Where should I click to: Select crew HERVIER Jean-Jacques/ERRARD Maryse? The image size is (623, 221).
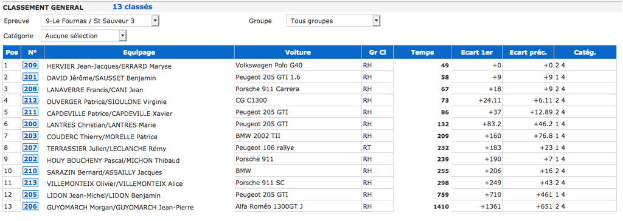tap(109, 66)
